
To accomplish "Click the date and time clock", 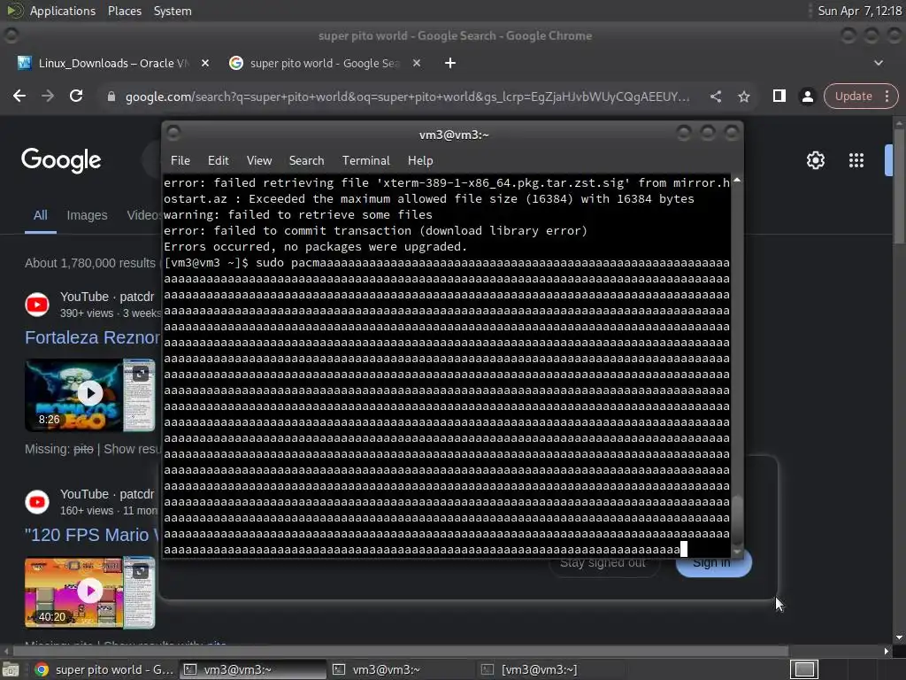I will click(859, 11).
